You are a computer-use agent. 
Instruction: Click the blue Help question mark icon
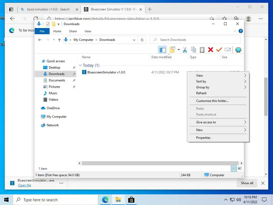pos(241,31)
